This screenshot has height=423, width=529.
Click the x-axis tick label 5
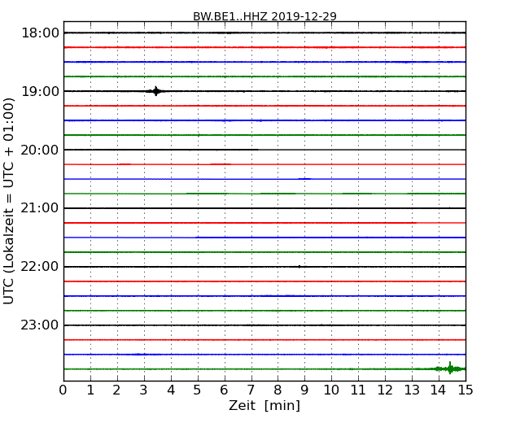click(198, 390)
